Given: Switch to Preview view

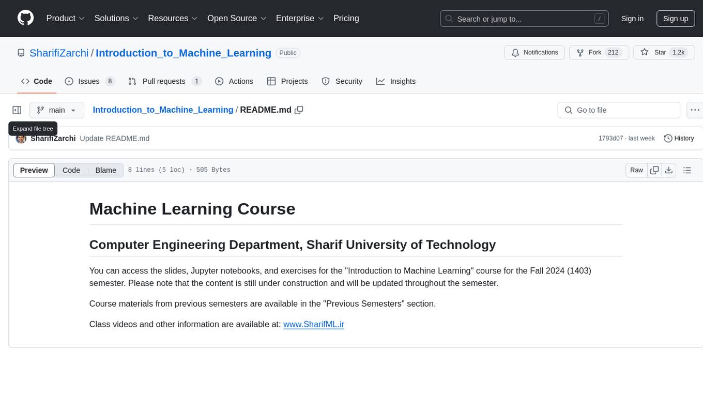Looking at the screenshot, I should (x=34, y=170).
